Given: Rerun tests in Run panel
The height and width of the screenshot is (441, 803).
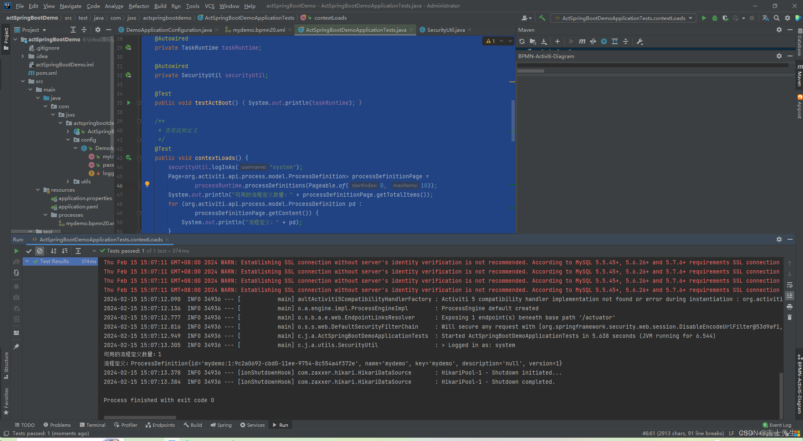Looking at the screenshot, I should [x=16, y=251].
